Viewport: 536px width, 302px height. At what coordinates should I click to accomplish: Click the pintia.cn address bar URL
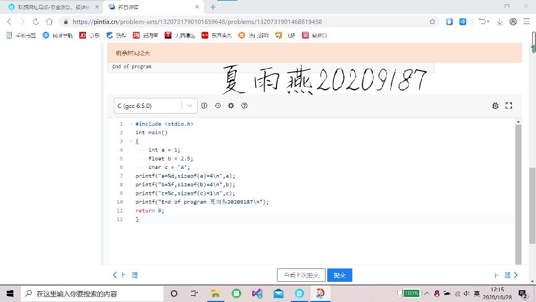197,22
